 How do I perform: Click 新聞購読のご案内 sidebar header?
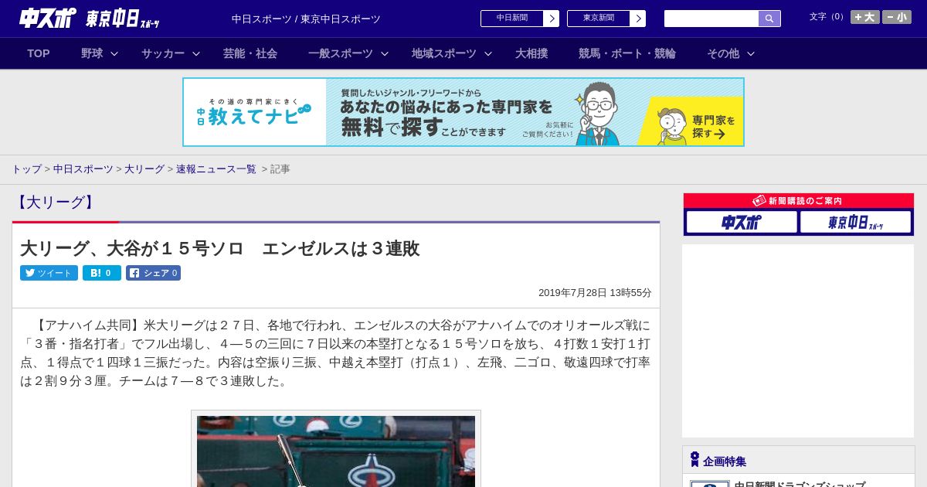[799, 201]
